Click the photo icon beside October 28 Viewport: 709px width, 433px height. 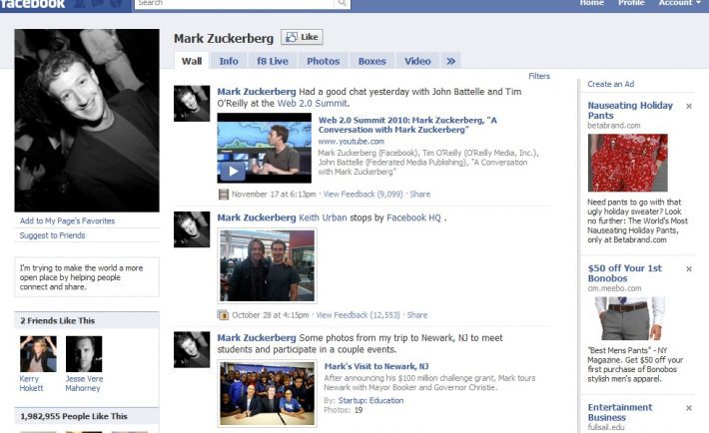(x=223, y=315)
